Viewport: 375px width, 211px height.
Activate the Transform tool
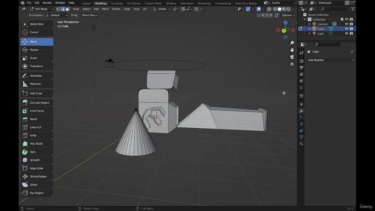pyautogui.click(x=37, y=66)
